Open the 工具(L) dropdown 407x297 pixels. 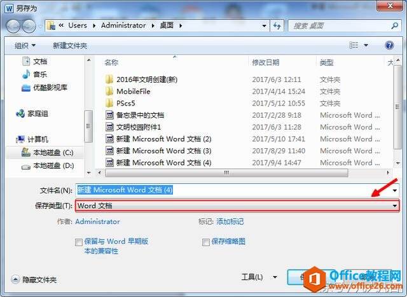[x=259, y=277]
